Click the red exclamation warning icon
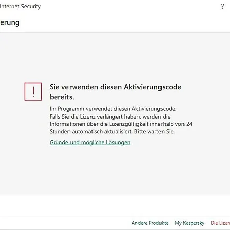230x230 pixels. 33,91
